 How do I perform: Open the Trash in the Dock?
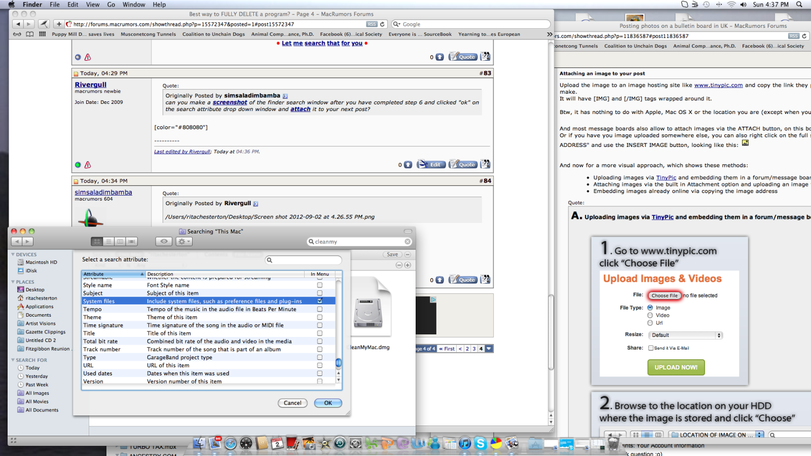pyautogui.click(x=614, y=443)
